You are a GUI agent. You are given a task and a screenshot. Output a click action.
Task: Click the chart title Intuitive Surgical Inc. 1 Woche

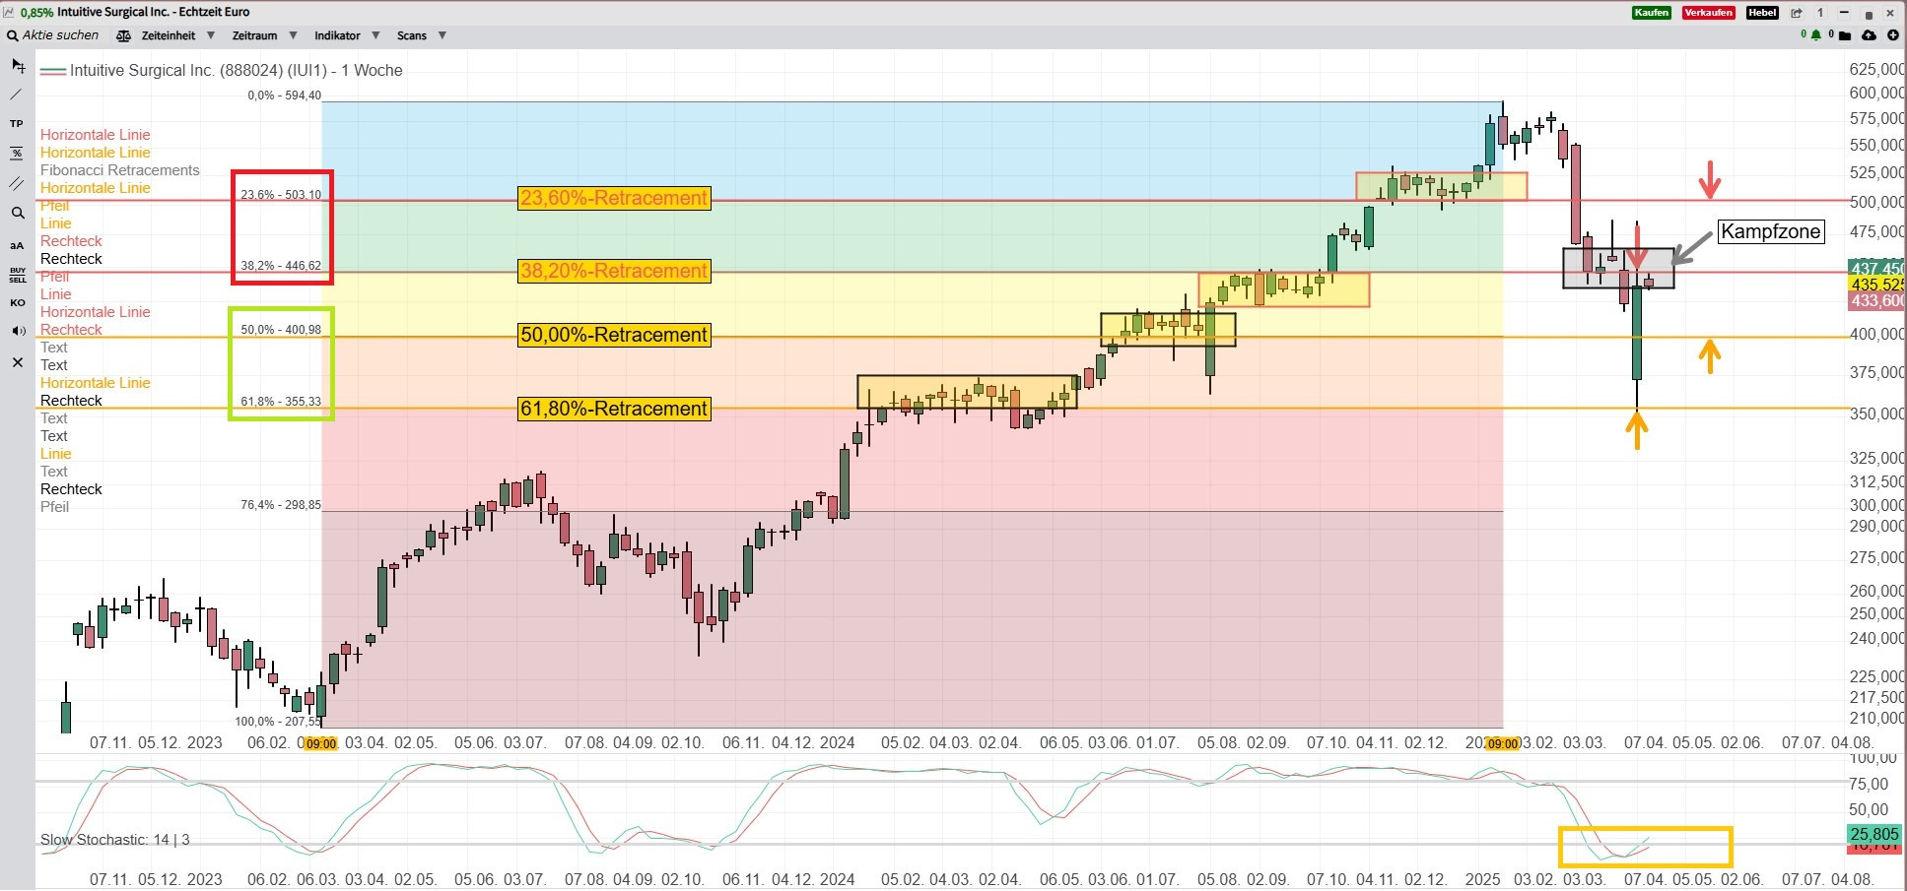[236, 70]
